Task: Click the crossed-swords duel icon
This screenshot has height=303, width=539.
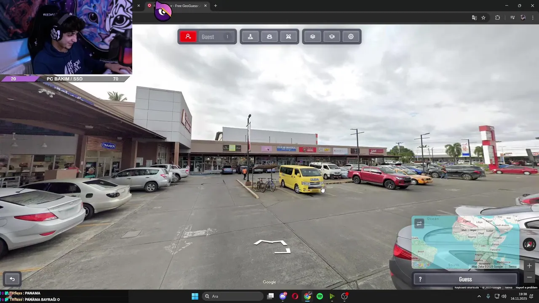Action: click(288, 37)
